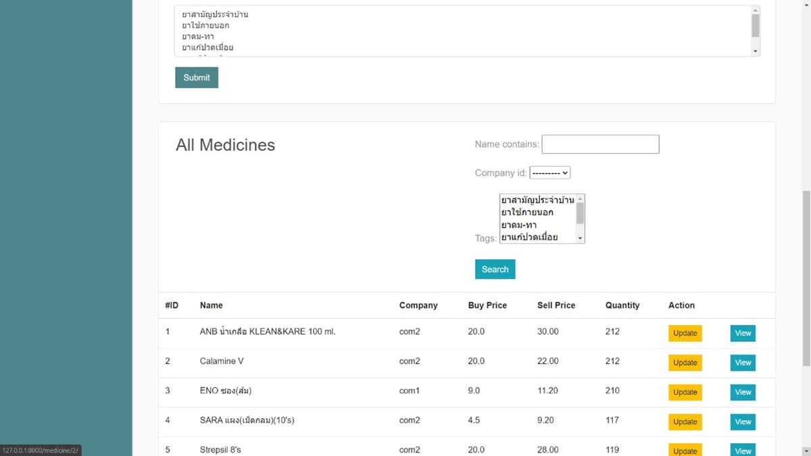Image resolution: width=811 pixels, height=456 pixels.
Task: Click the Name column header
Action: pyautogui.click(x=212, y=305)
